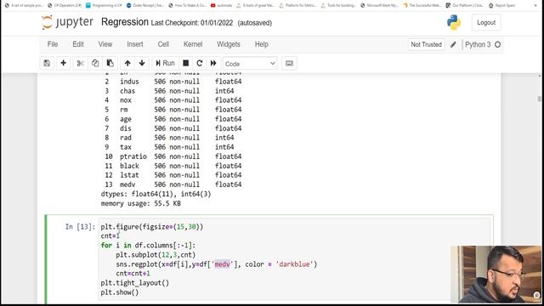Click the notebook vertical scrollbar thumb

click(x=540, y=99)
